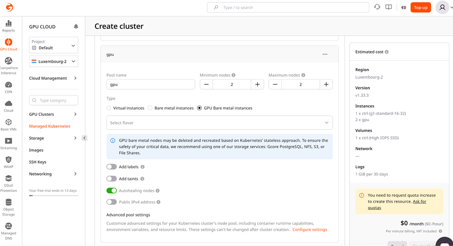Increase Maximum nodes with plus button
Screen dimensions: 453x246
(326, 84)
